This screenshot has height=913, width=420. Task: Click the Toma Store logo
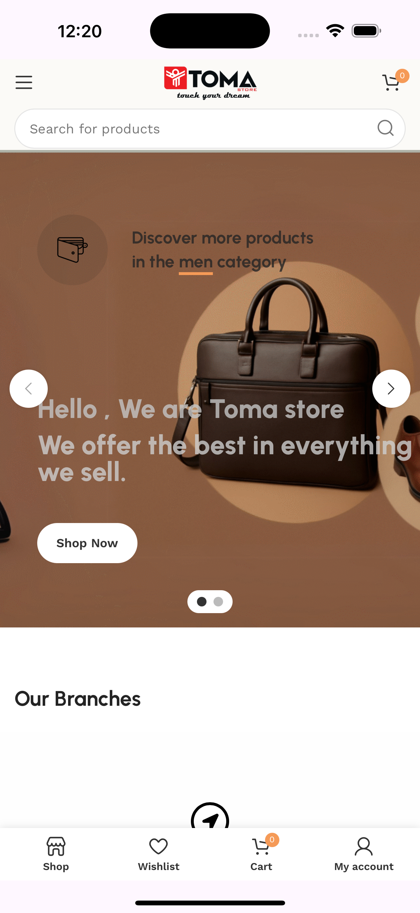coord(210,82)
